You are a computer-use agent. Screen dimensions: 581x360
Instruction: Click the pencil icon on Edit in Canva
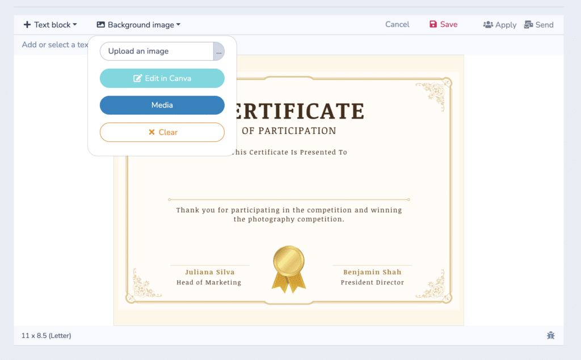137,78
